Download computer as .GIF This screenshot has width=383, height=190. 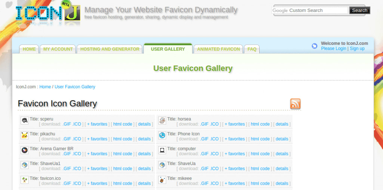[204, 154]
